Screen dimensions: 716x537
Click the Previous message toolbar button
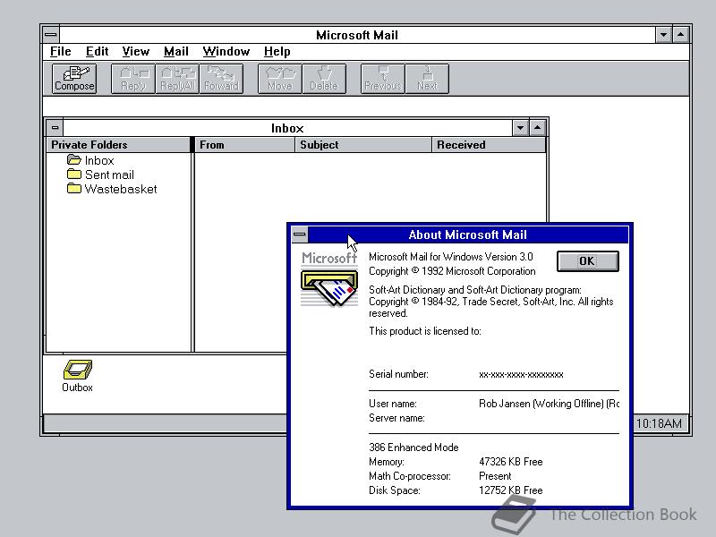pyautogui.click(x=383, y=79)
